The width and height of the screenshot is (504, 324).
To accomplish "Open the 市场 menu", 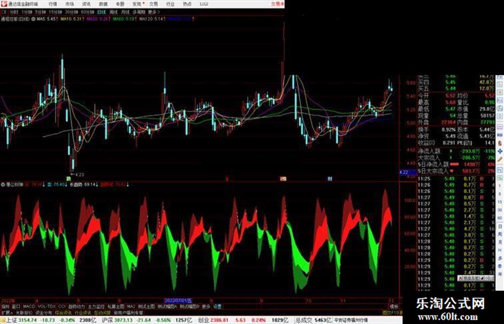I will [69, 4].
